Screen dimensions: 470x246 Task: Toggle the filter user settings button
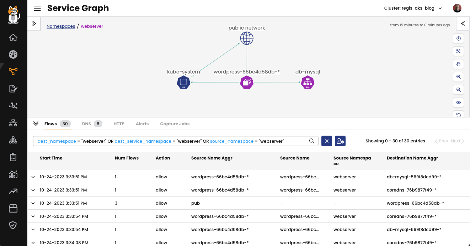point(340,141)
